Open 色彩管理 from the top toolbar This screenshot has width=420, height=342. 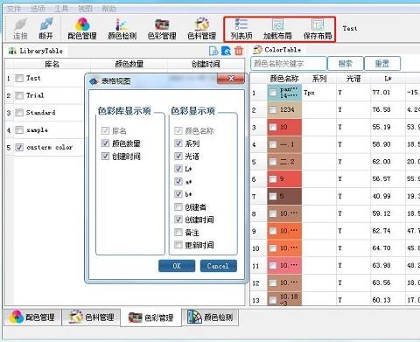click(162, 29)
